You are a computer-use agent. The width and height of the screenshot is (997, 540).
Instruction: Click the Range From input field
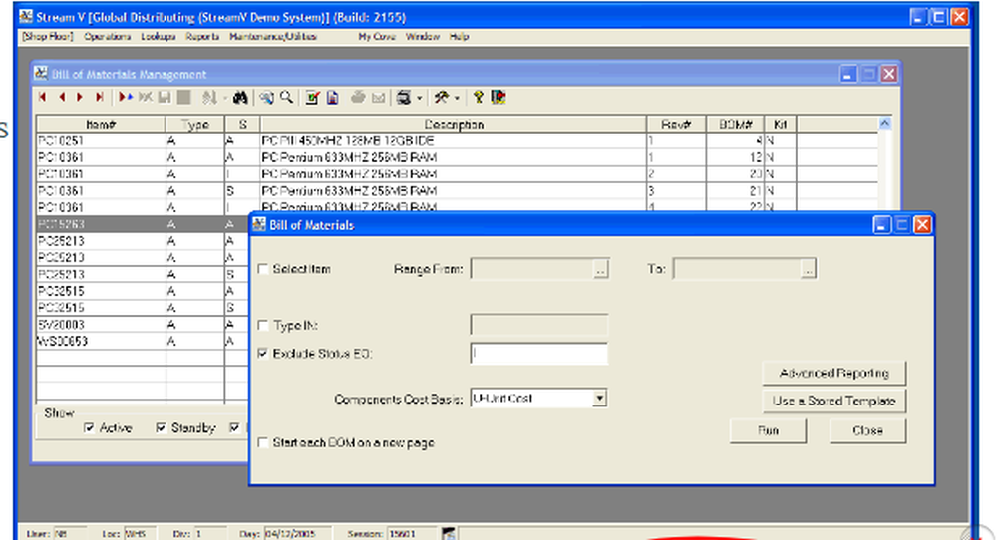(532, 269)
